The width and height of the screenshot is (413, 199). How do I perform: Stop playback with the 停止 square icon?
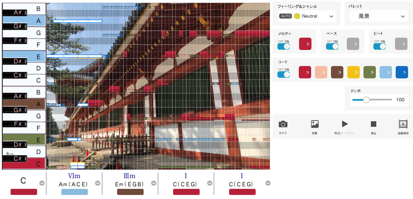click(x=373, y=124)
